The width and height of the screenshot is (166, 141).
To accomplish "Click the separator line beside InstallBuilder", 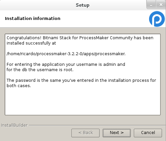I will tap(97, 125).
